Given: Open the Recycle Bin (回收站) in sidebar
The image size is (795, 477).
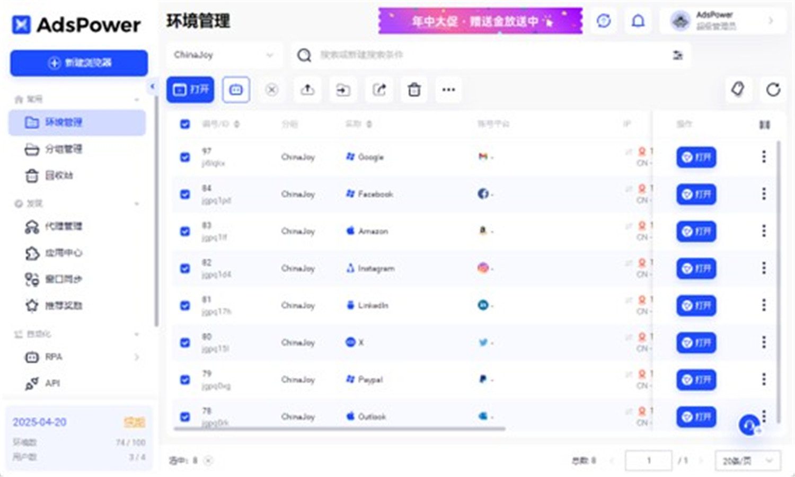Looking at the screenshot, I should (62, 175).
